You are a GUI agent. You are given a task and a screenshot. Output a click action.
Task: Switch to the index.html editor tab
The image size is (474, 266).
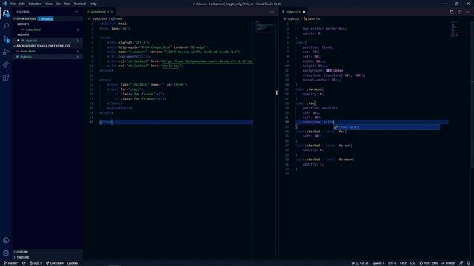click(99, 12)
